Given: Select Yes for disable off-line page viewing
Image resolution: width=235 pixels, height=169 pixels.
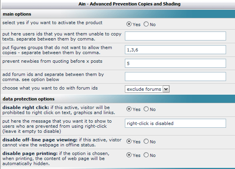Looking at the screenshot, I should coord(129,141).
